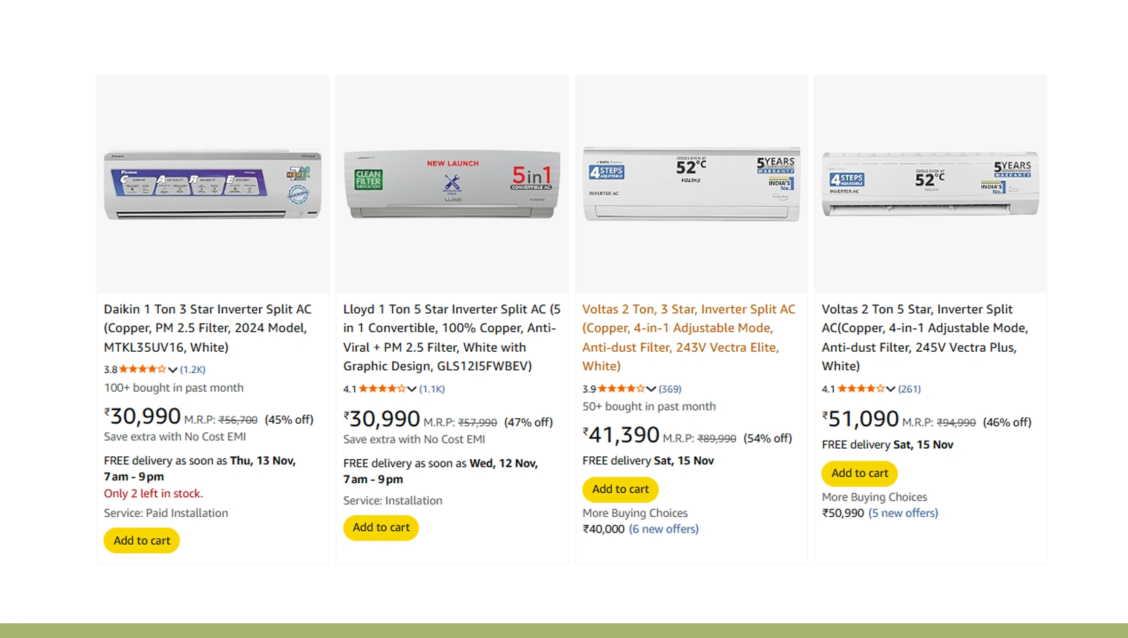The height and width of the screenshot is (638, 1128).
Task: Click the star rating on Voltas 2 Ton 3 Star
Action: tap(622, 389)
